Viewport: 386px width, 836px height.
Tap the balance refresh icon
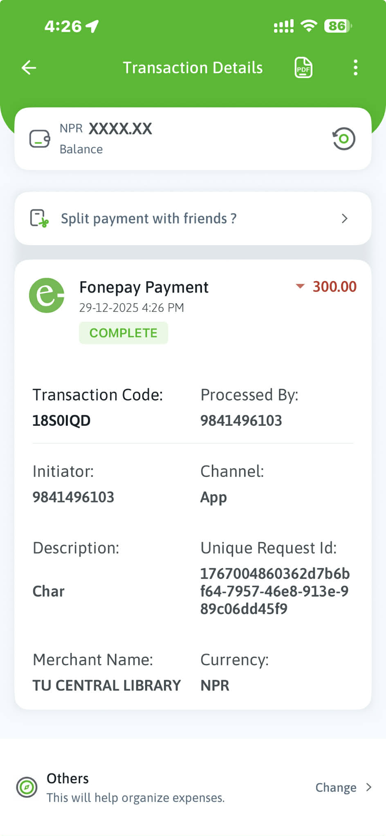pyautogui.click(x=343, y=139)
